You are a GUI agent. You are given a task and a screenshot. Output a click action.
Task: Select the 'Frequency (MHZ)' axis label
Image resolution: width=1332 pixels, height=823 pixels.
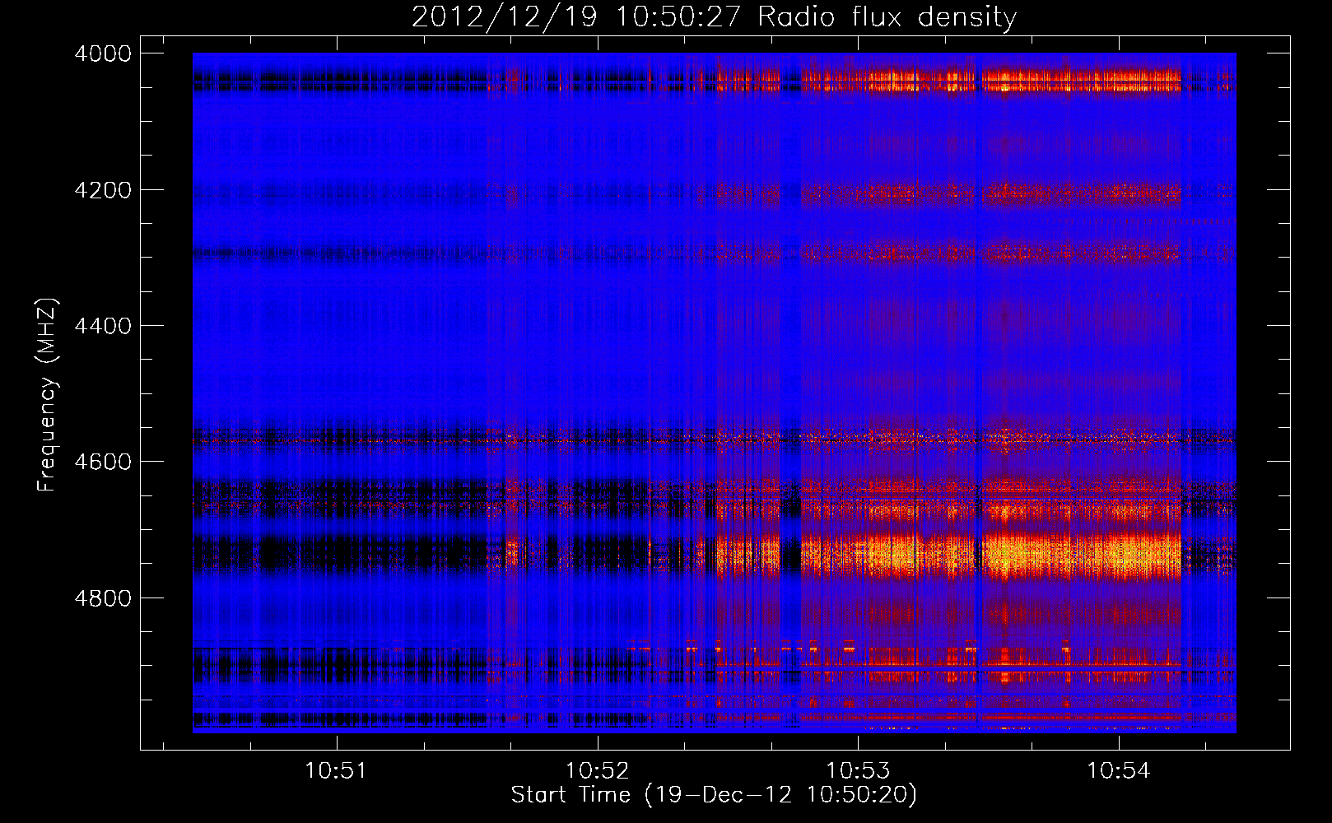[48, 395]
